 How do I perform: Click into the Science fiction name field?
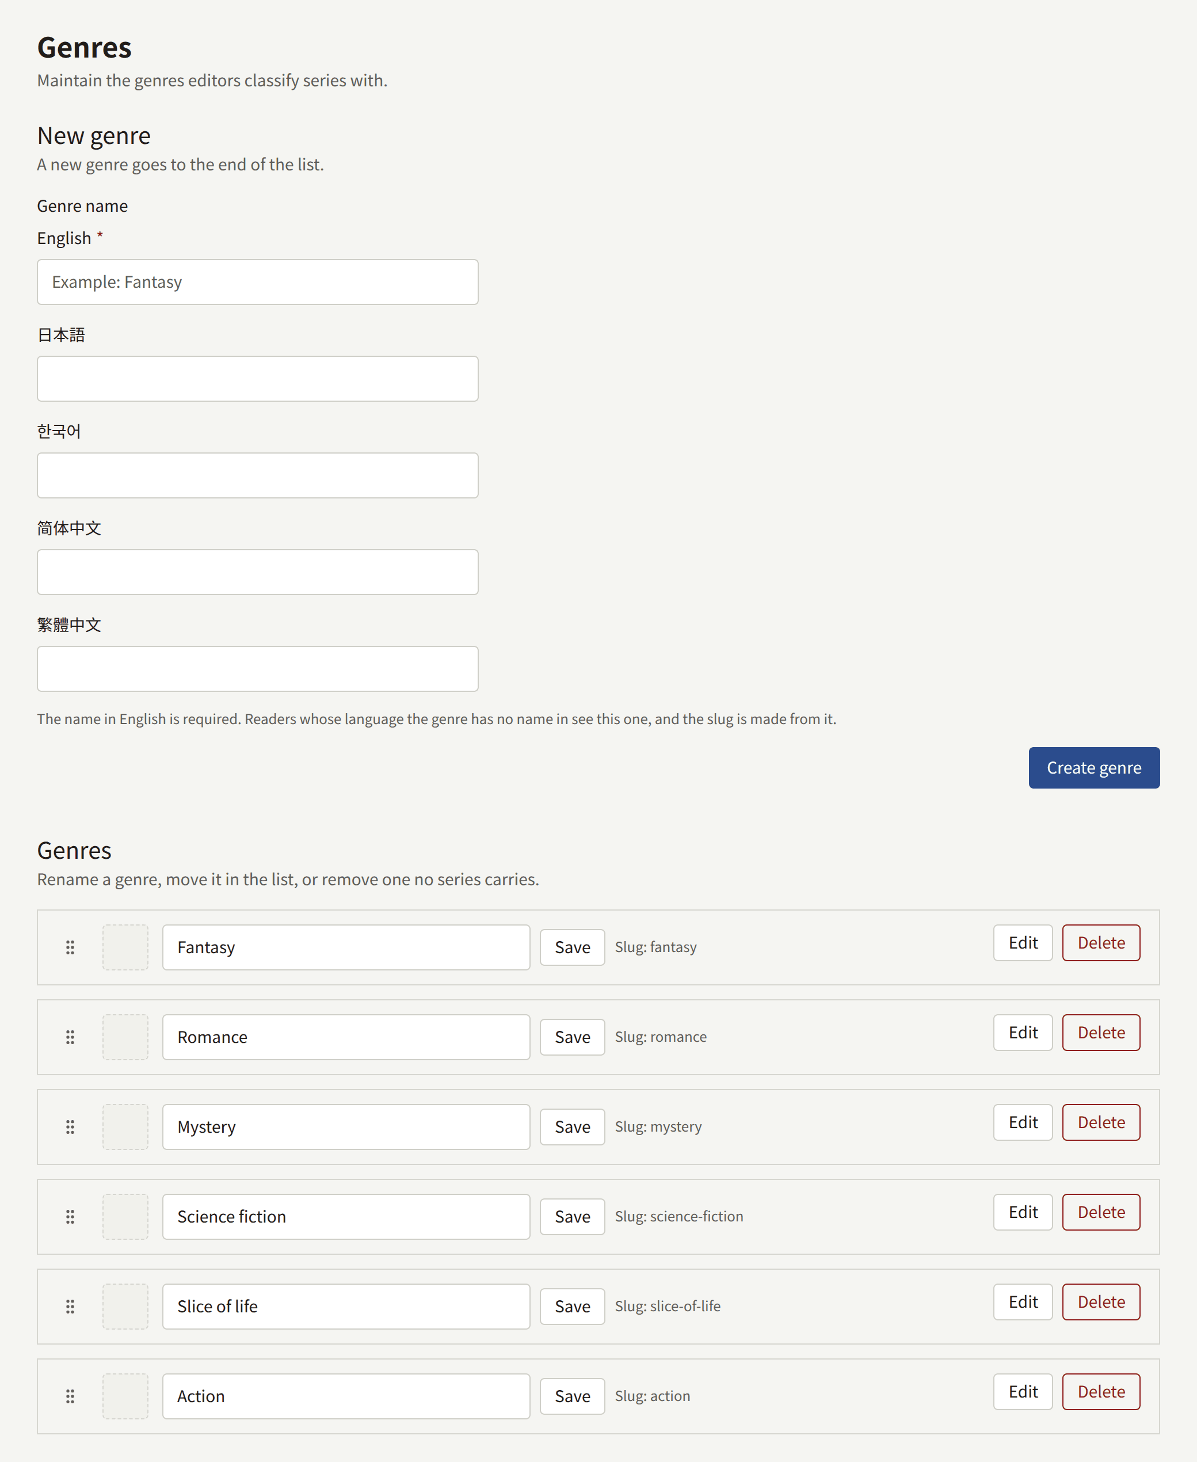pos(346,1216)
